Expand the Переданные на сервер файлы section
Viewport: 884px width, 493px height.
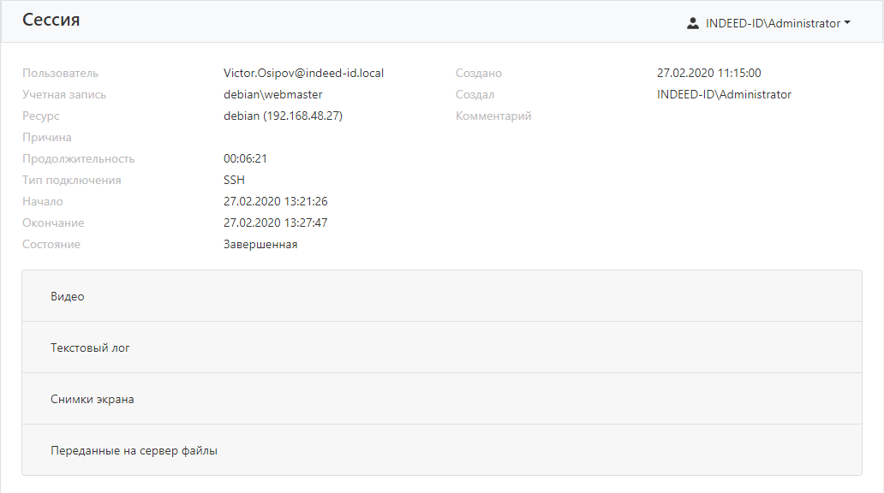click(x=442, y=450)
